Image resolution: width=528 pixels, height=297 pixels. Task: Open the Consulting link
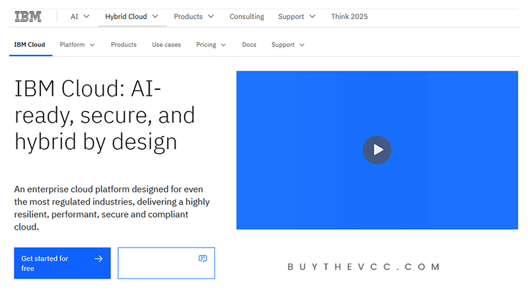click(247, 16)
